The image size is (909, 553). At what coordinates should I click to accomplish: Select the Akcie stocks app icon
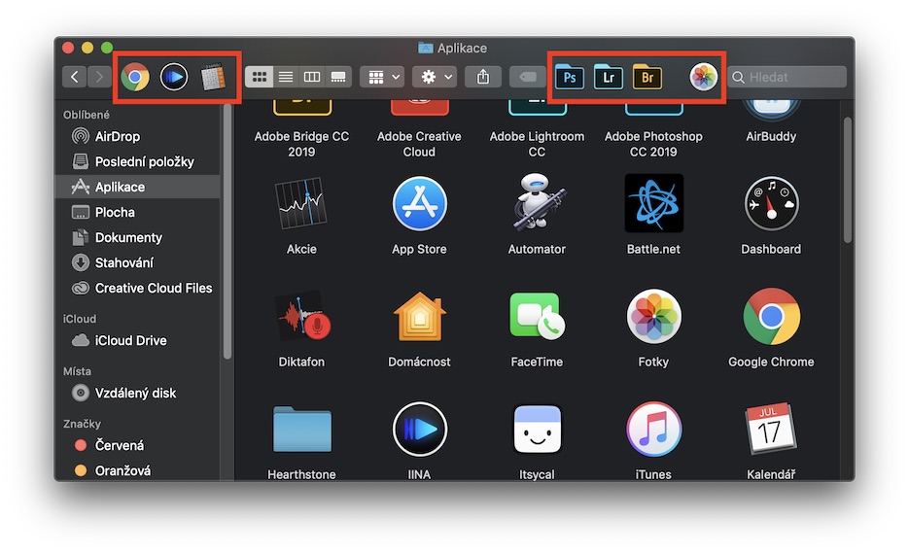[300, 204]
